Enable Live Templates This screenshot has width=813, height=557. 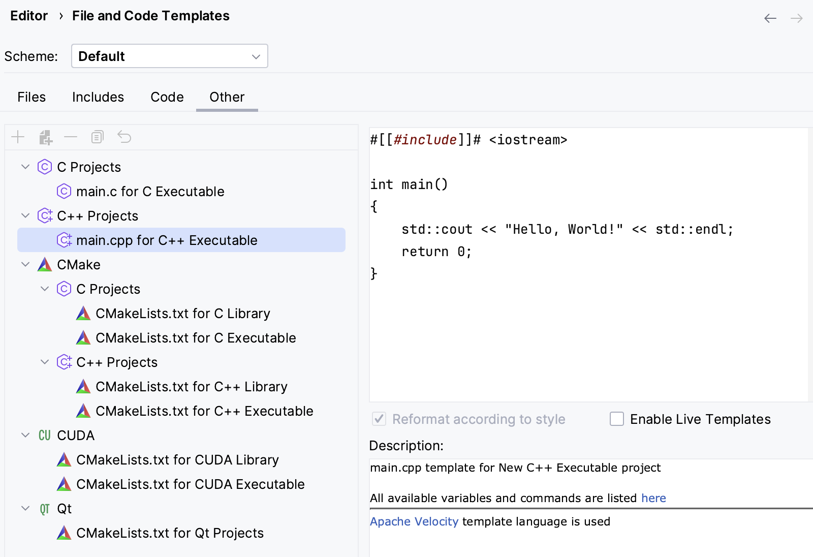tap(616, 419)
